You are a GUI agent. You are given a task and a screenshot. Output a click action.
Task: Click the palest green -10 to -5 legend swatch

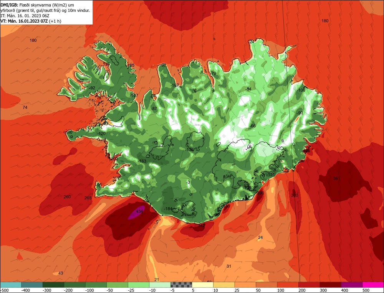point(160,285)
